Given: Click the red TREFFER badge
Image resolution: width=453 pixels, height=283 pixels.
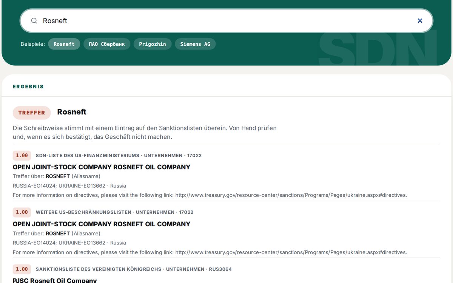Looking at the screenshot, I should [x=32, y=113].
